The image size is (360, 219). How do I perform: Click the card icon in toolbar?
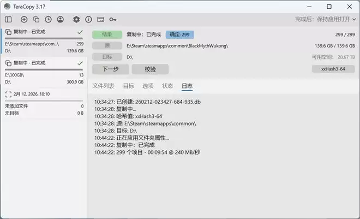100,19
